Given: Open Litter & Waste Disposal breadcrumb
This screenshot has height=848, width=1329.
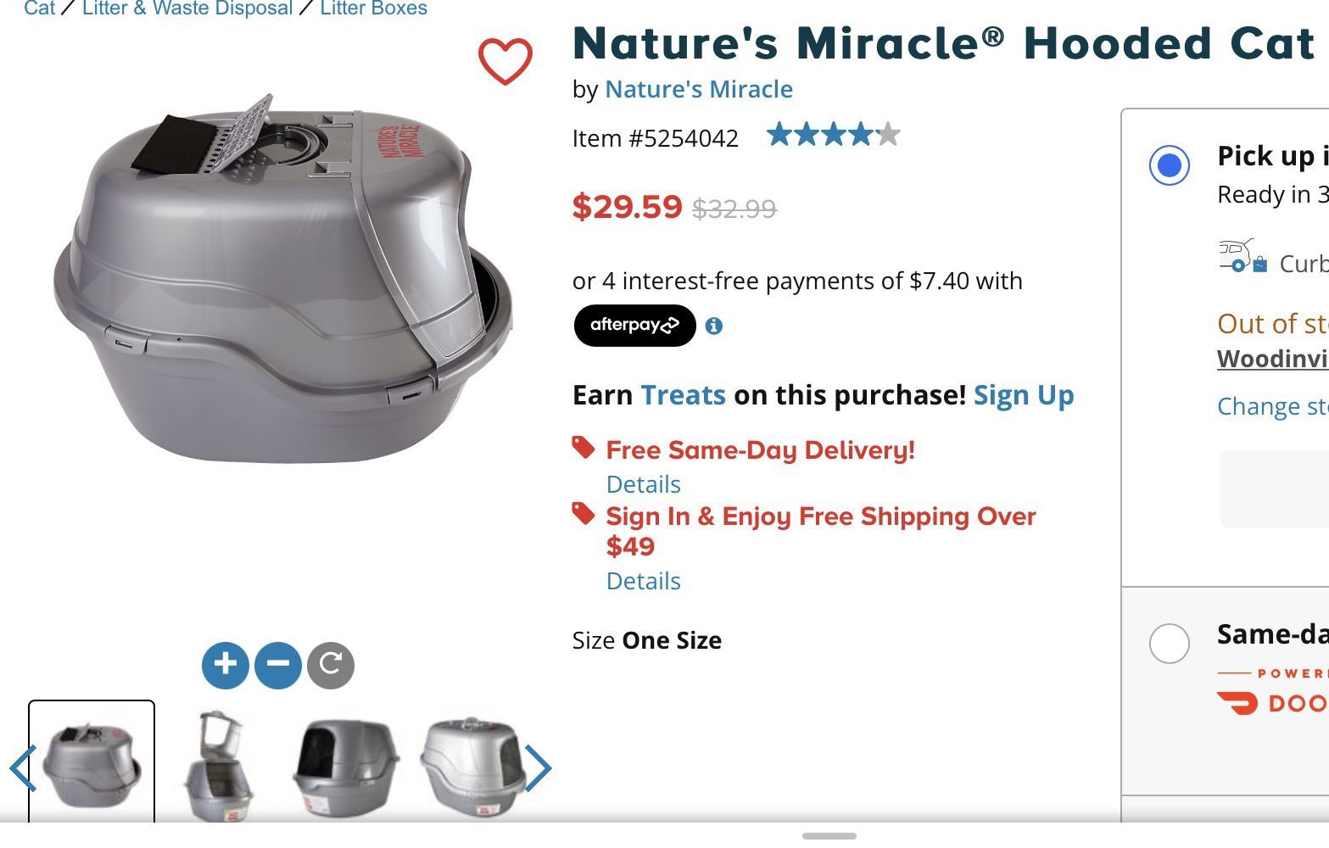Looking at the screenshot, I should (x=187, y=8).
